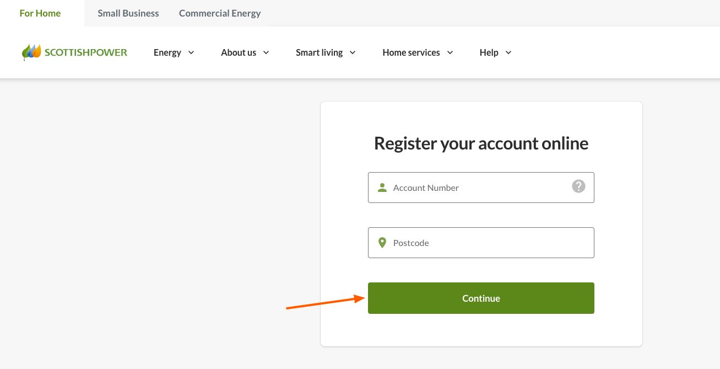Click the chevron arrow next to Energy
This screenshot has height=369, width=720.
191,52
